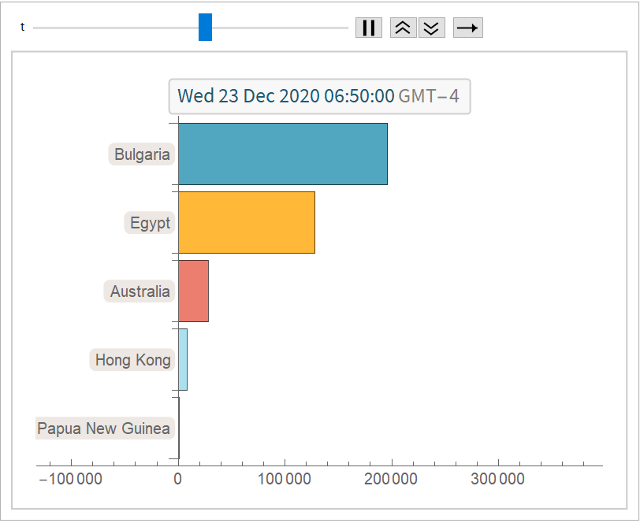Click the Bulgaria bar

(x=282, y=154)
